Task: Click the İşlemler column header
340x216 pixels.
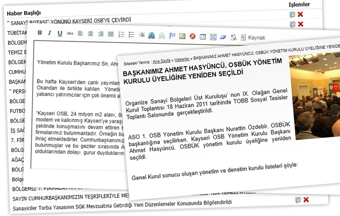Action: point(299,4)
